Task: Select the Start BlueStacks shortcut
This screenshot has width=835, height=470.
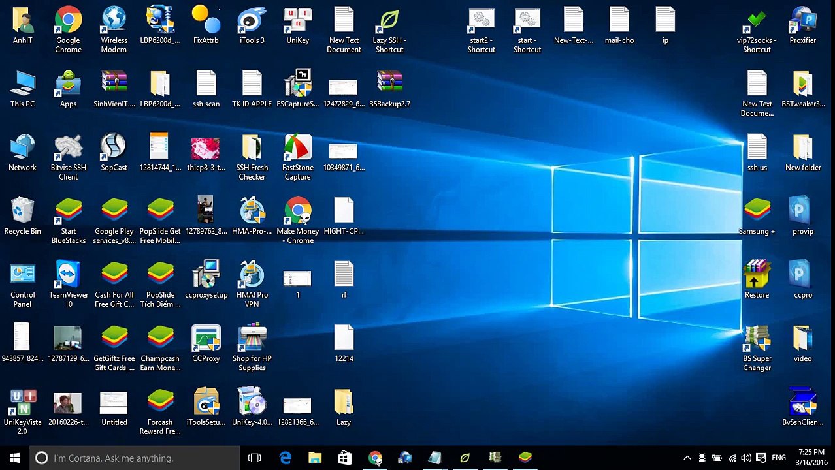Action: 68,221
